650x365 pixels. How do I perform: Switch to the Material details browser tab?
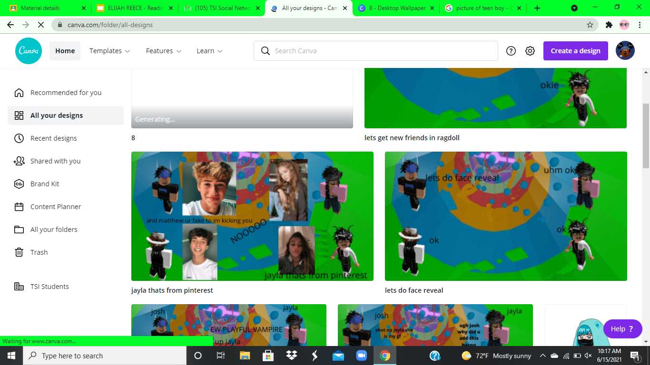[45, 8]
